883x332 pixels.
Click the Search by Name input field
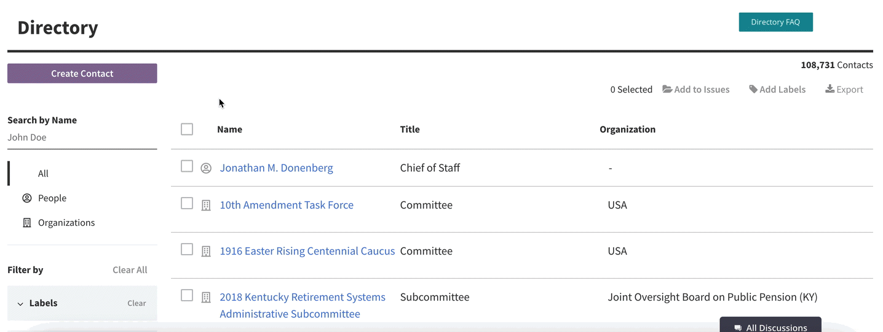[82, 137]
